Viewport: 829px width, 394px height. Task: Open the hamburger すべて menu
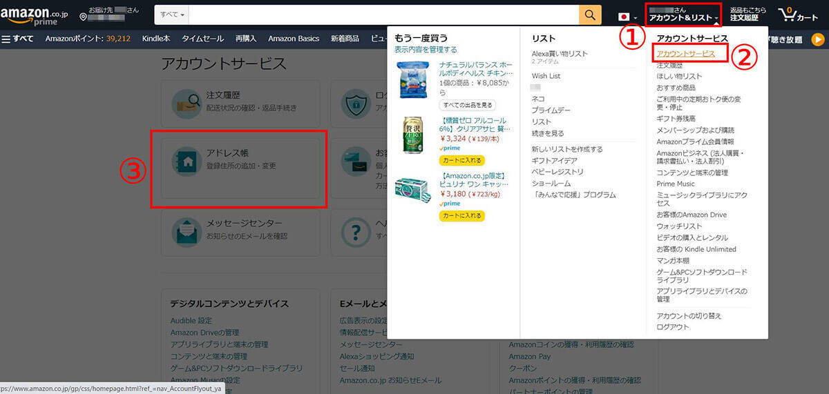point(18,39)
